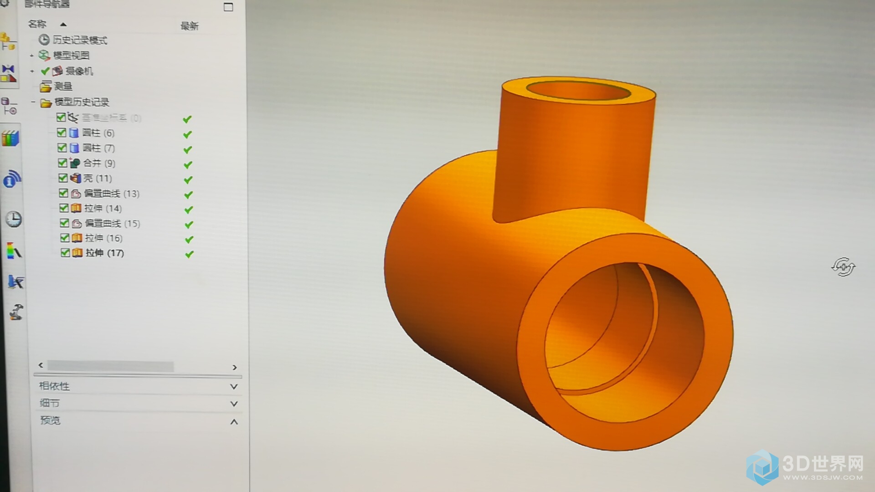Click the green check for 圆柱 (6)
The image size is (875, 492).
tap(187, 134)
